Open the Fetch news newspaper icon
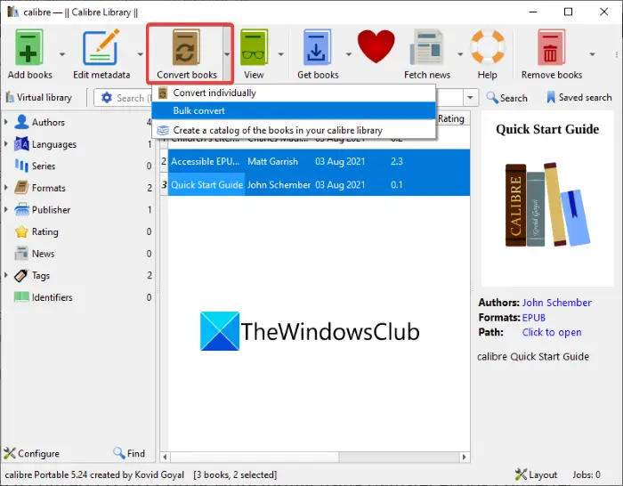 coord(426,47)
